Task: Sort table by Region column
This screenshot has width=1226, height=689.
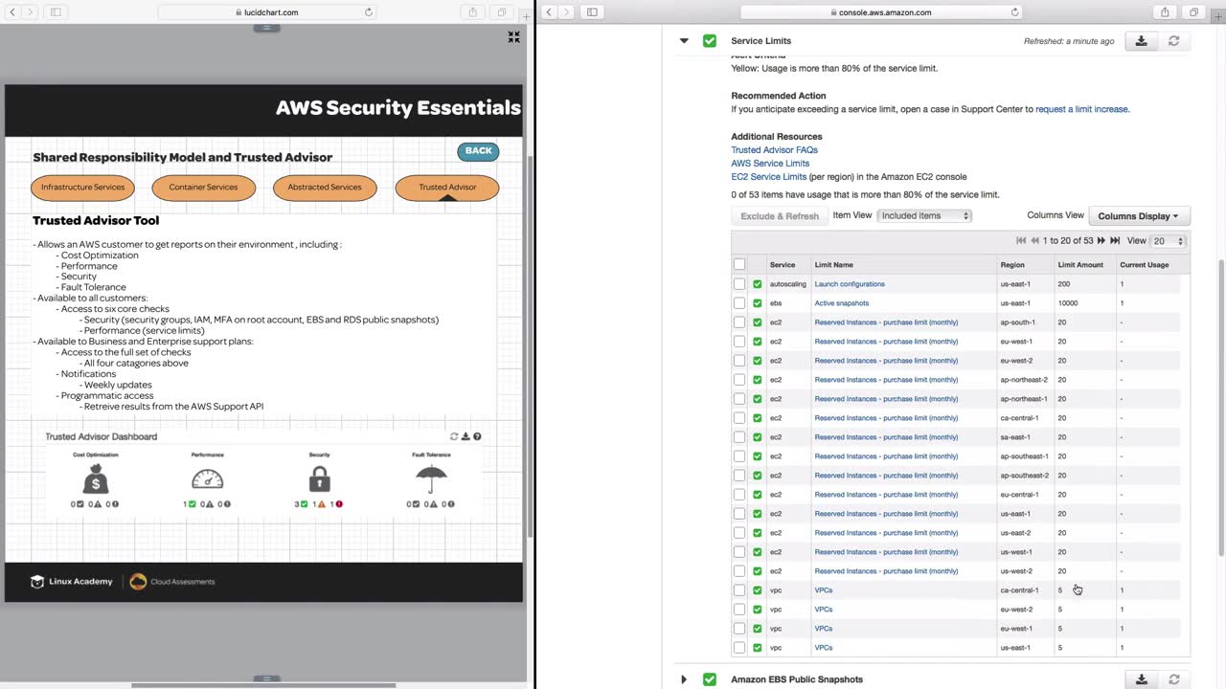Action: coord(1012,265)
